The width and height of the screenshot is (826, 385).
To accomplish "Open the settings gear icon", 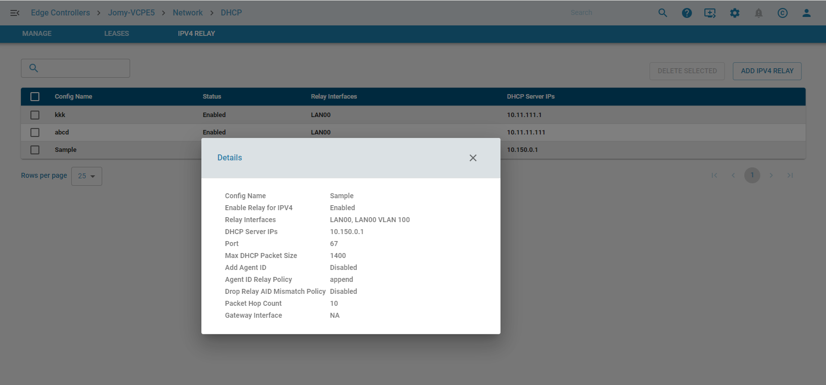I will [x=734, y=13].
